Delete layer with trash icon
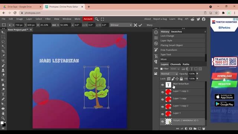The height and width of the screenshot is (134, 238). (204, 128)
